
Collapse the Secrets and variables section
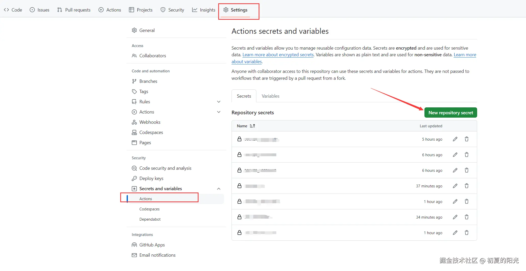pyautogui.click(x=219, y=189)
